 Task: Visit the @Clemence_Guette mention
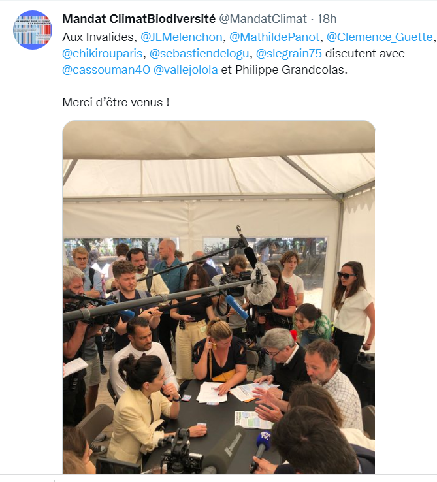pyautogui.click(x=380, y=37)
